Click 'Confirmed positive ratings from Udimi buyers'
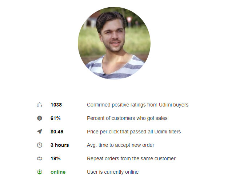Viewport: 232px width, 185px height. (x=137, y=105)
